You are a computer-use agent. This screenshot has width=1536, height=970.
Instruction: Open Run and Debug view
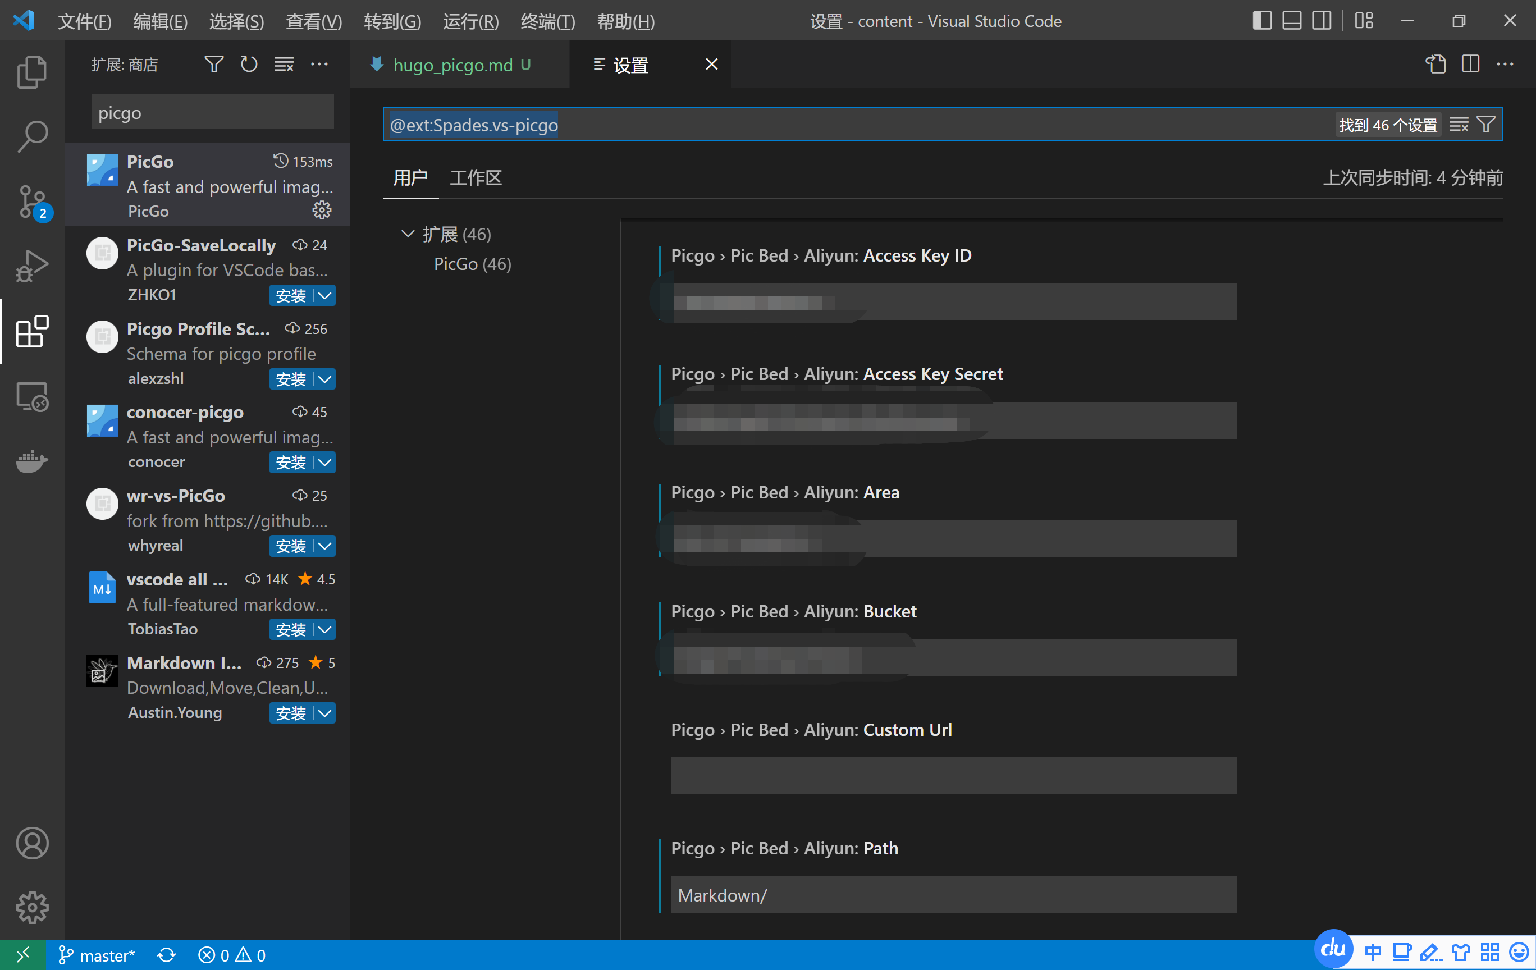[32, 266]
